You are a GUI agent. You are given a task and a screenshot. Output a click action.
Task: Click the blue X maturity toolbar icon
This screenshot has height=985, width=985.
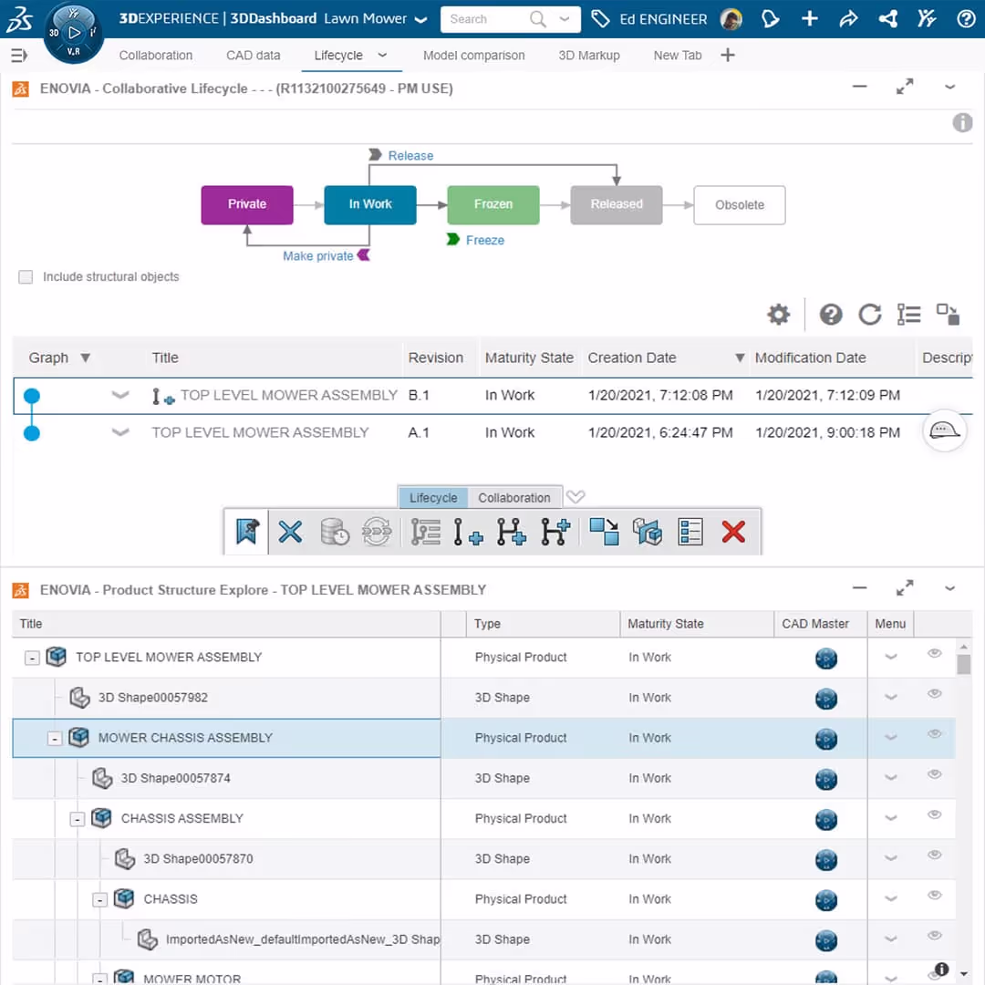click(290, 532)
